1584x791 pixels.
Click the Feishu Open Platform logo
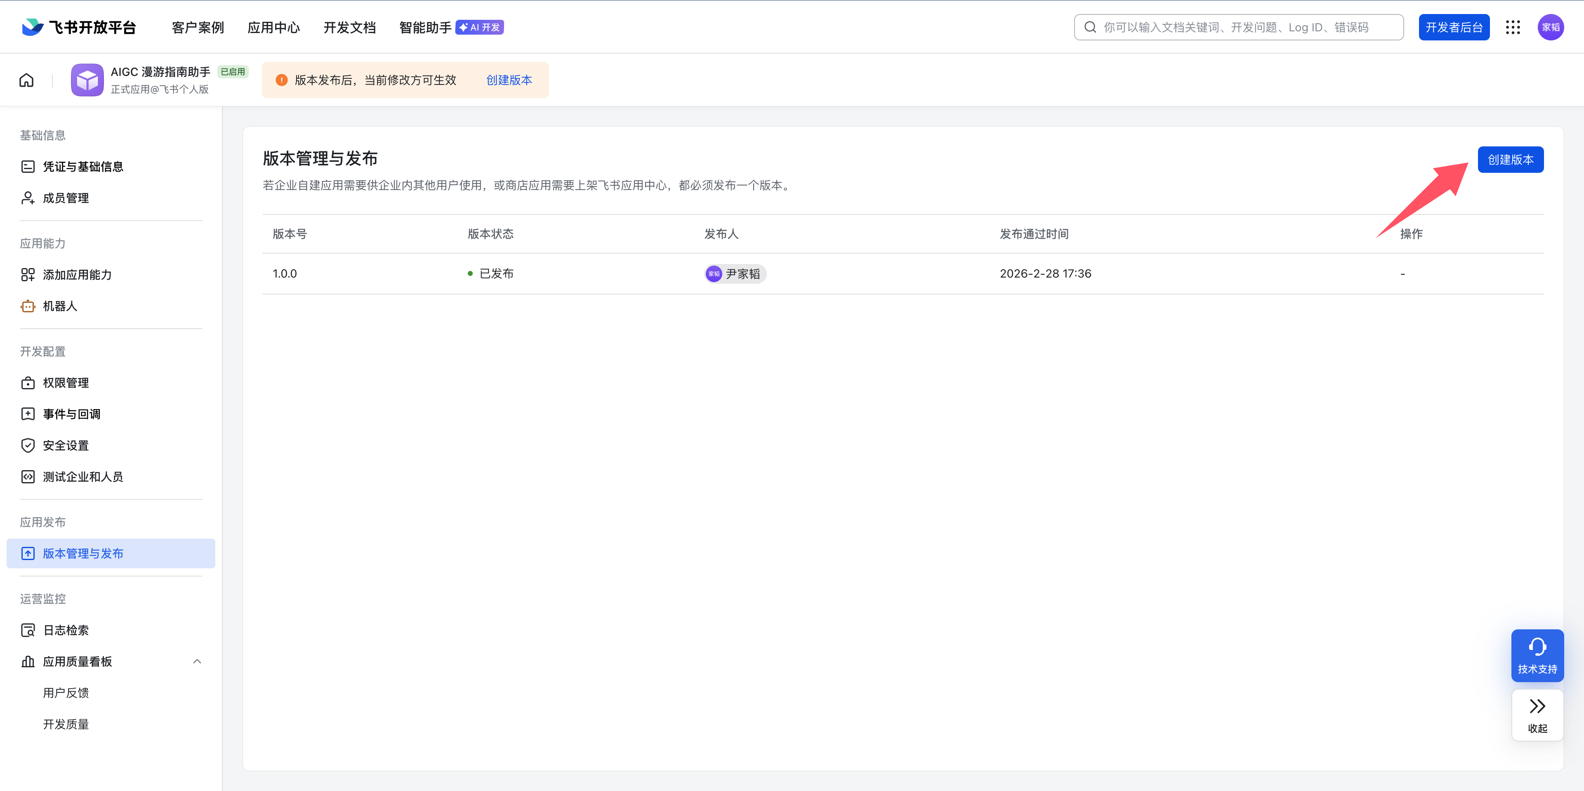point(79,28)
